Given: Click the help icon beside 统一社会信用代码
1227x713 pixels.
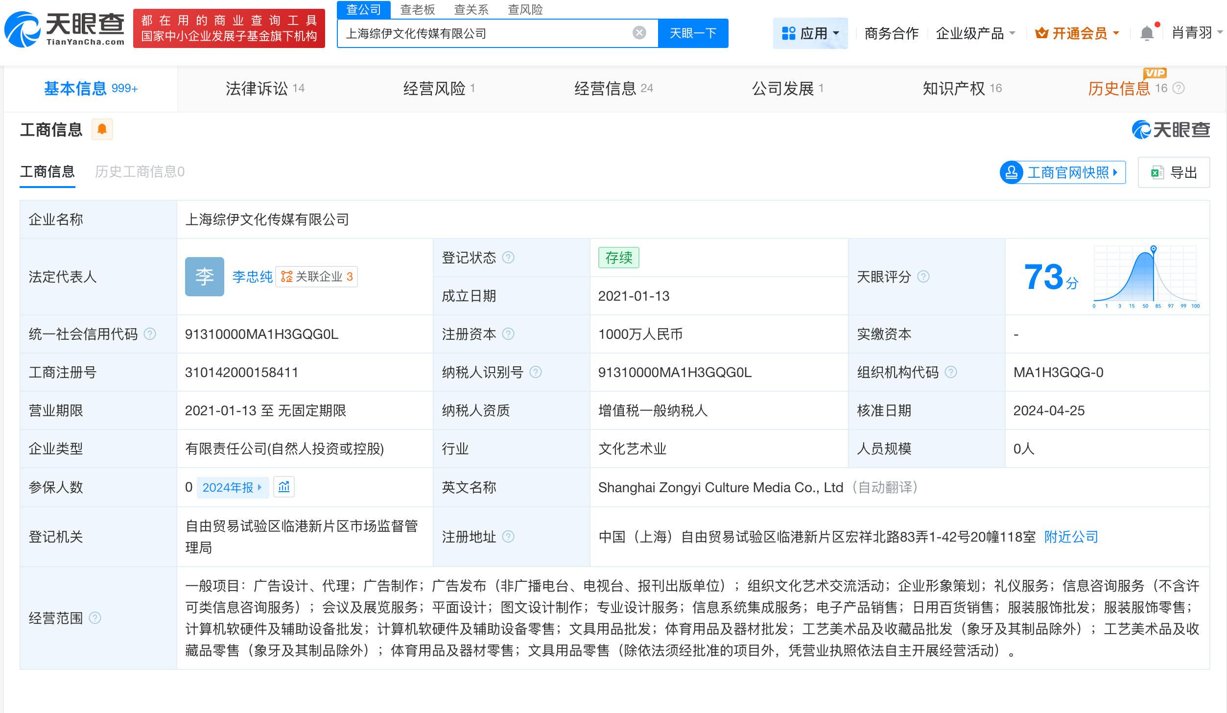Looking at the screenshot, I should click(x=150, y=334).
